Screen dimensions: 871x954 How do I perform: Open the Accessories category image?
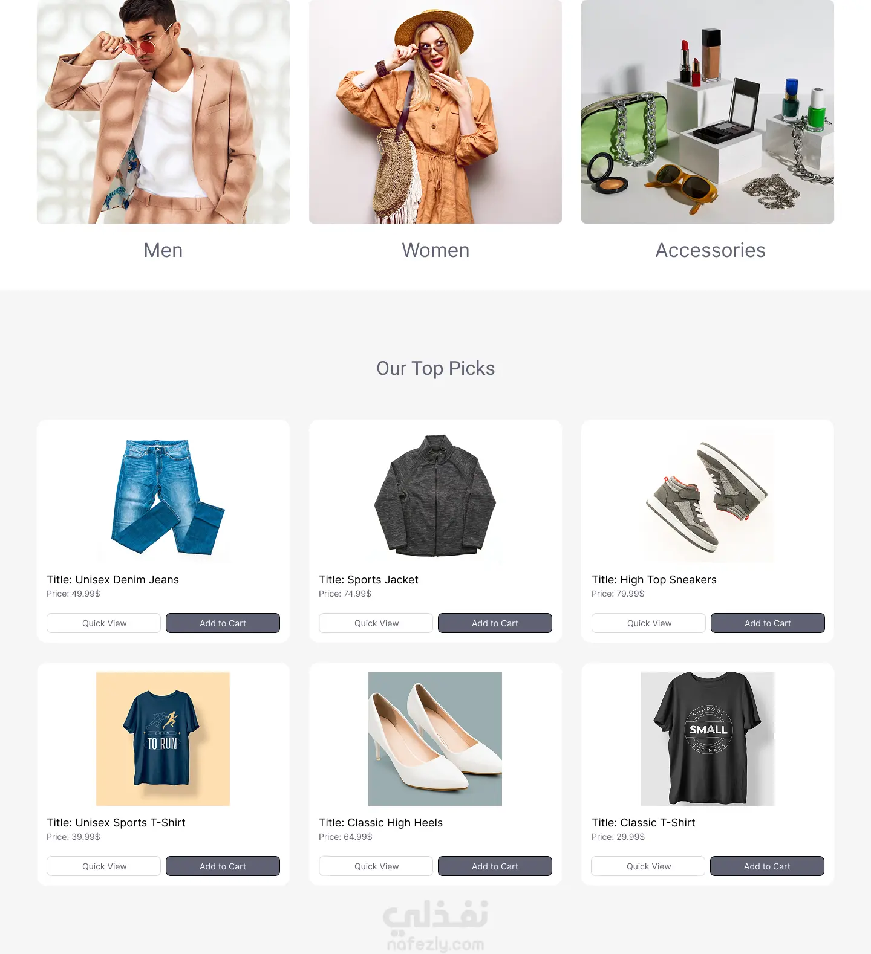708,112
